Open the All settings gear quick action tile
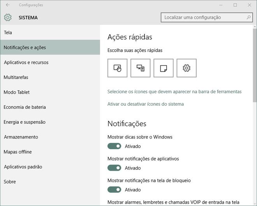 tap(187, 68)
